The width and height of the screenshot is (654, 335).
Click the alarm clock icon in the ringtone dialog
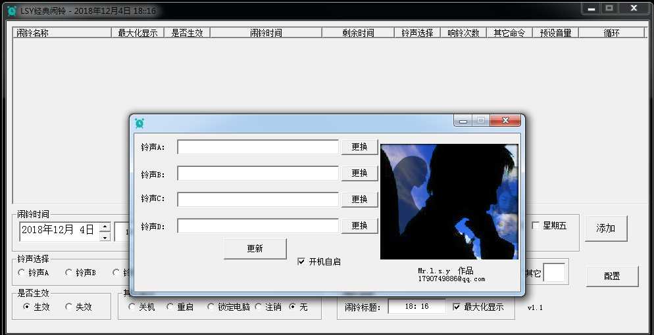tap(139, 123)
